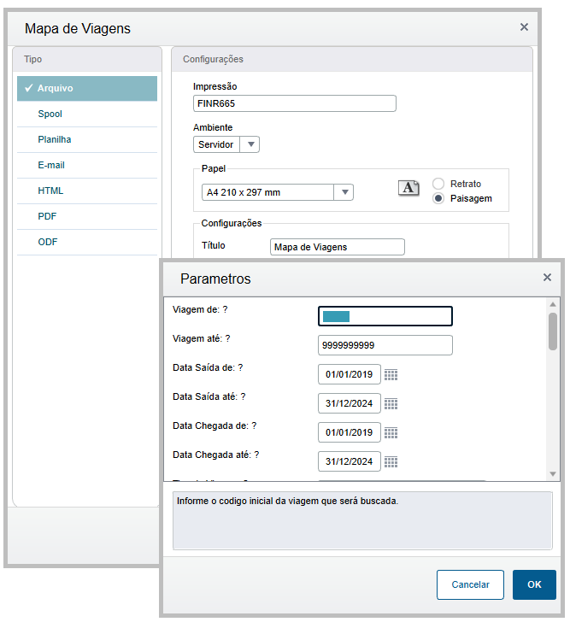Select HTML output type
The image size is (570, 622).
87,191
